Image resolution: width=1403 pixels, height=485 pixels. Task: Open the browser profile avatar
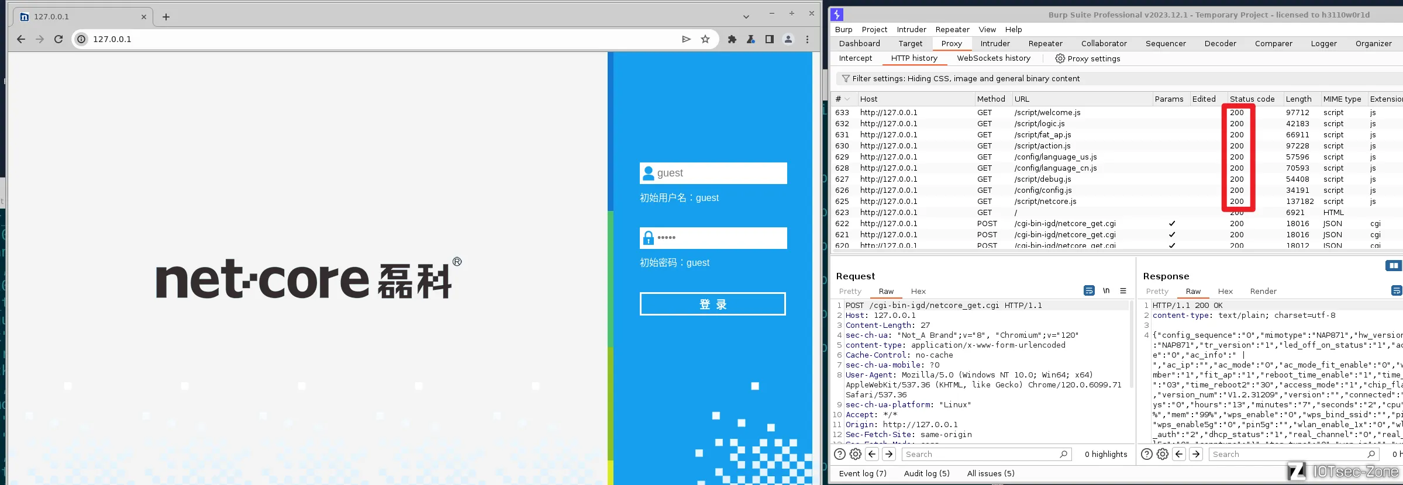point(788,39)
